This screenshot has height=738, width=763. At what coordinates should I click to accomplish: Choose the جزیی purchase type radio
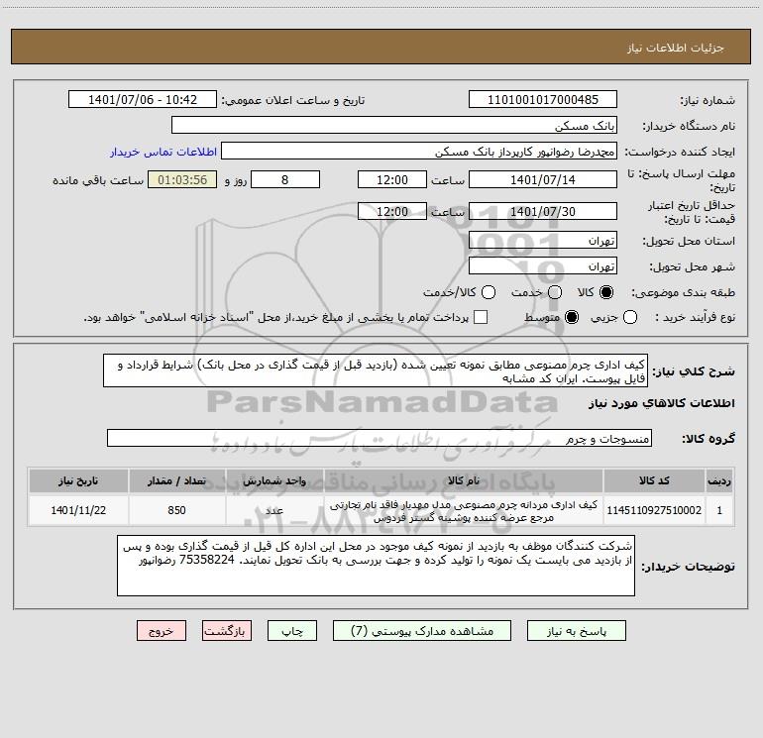pyautogui.click(x=630, y=318)
